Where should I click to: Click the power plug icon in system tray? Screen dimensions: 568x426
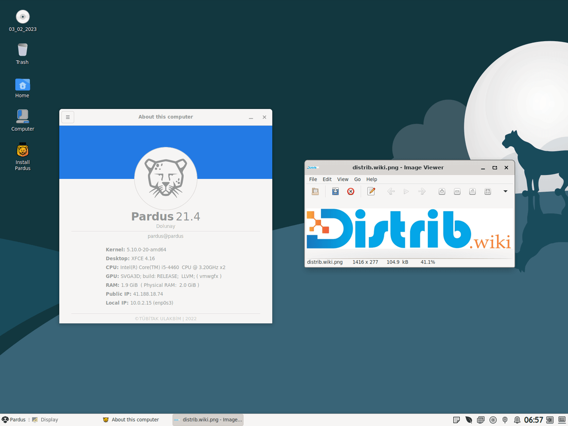point(505,420)
